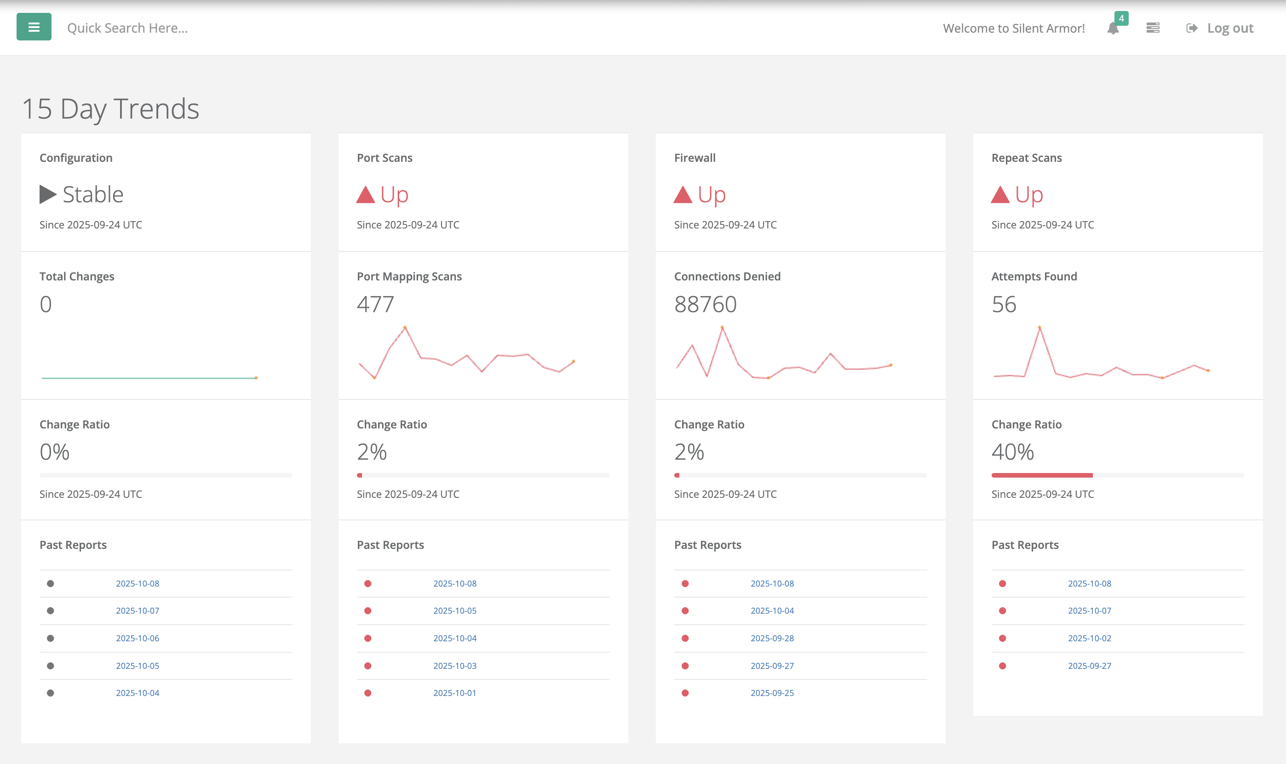Click the Repeat Scans 40% change ratio bar

click(x=1118, y=475)
